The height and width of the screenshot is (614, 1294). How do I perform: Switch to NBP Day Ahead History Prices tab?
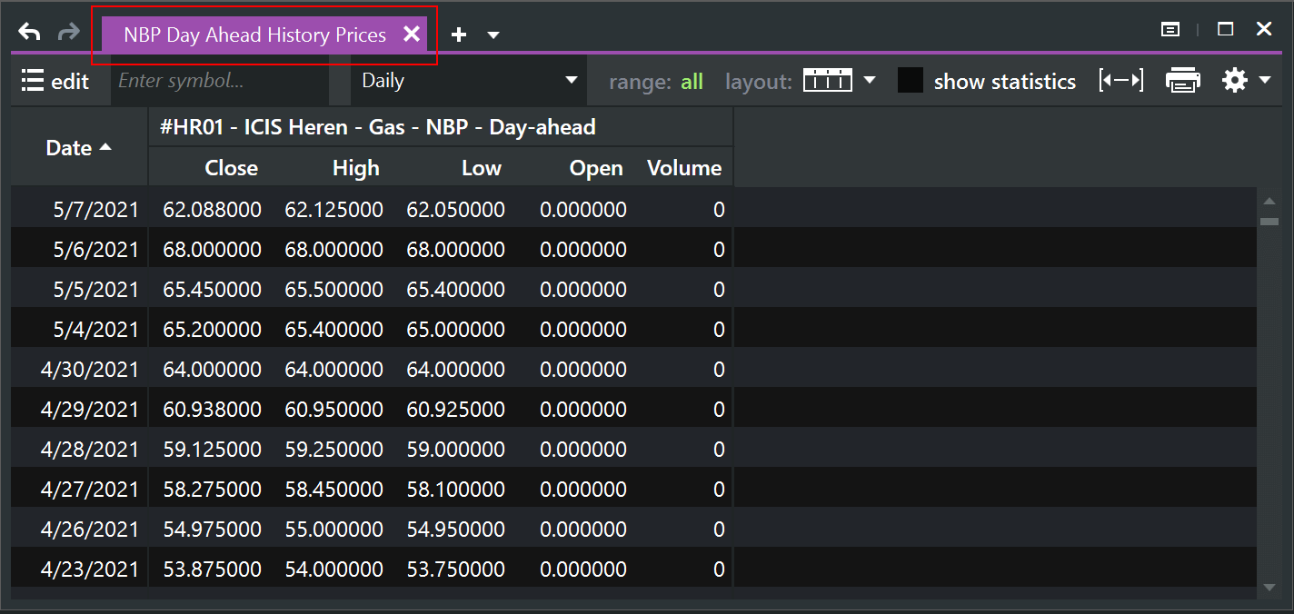[x=254, y=35]
